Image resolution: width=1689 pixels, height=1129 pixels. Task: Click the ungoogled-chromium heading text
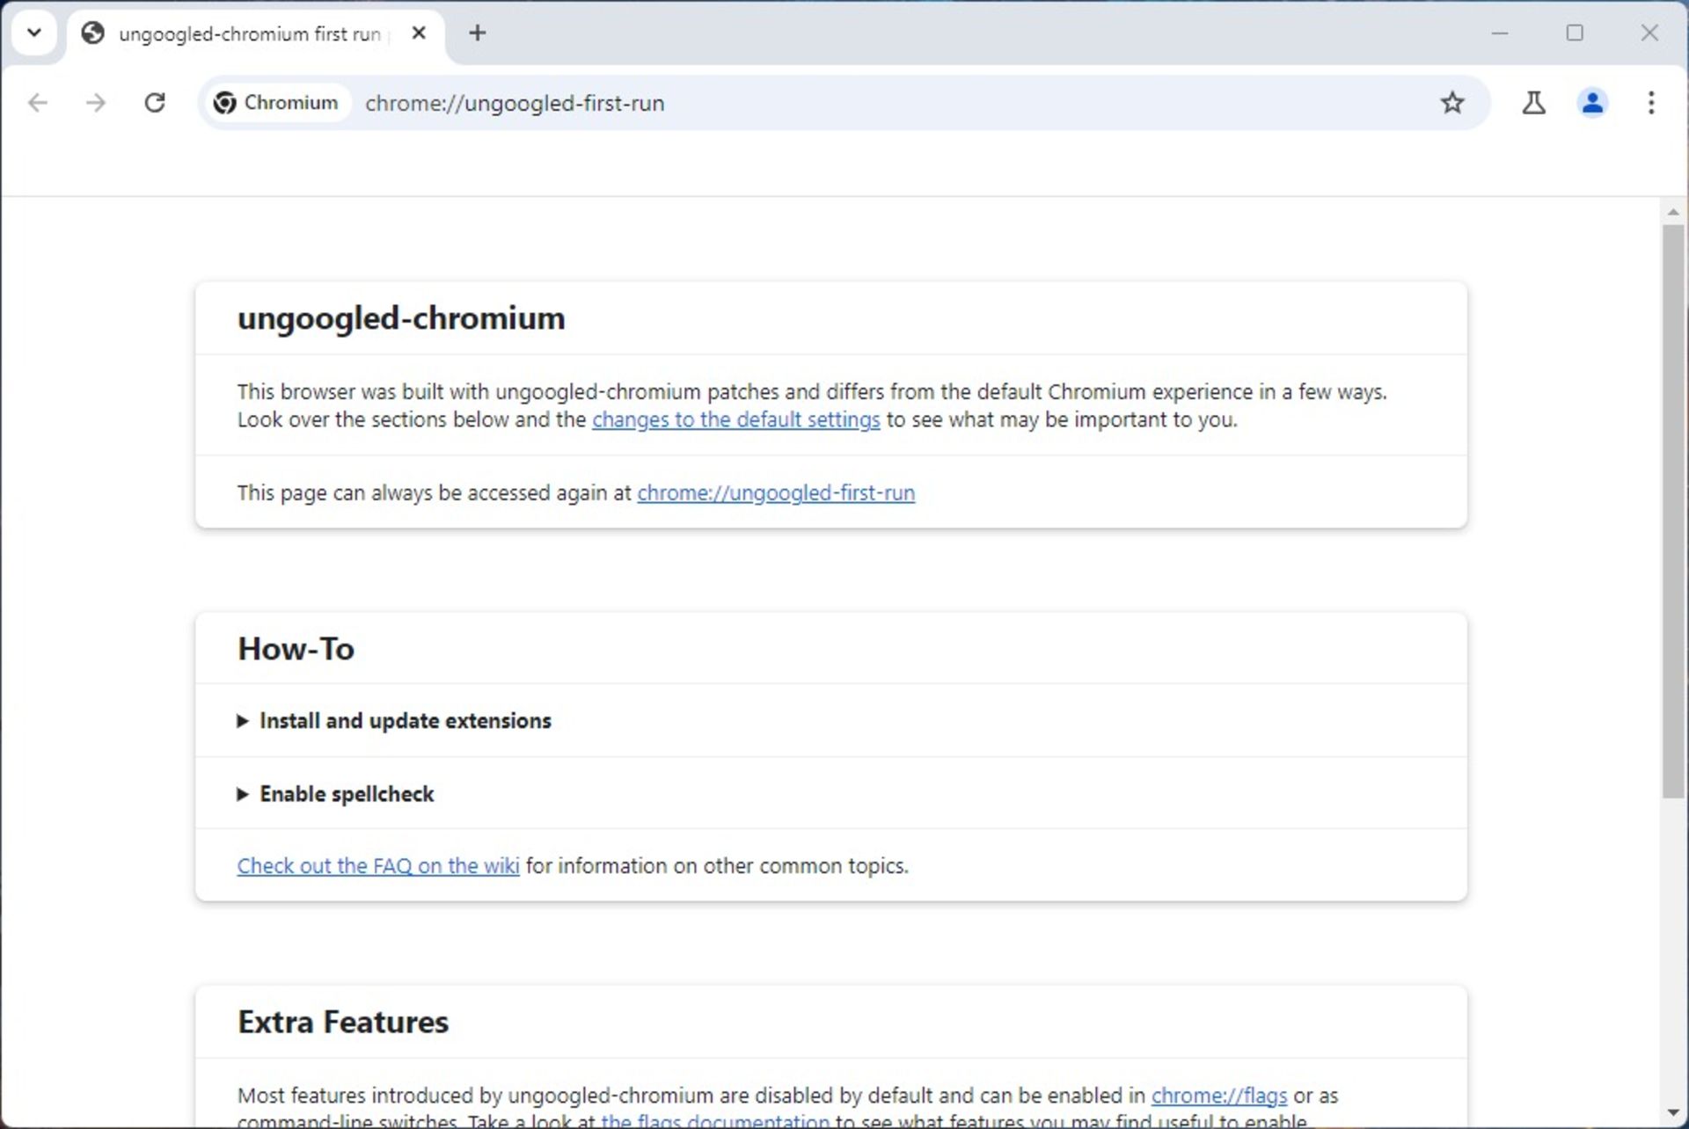click(x=401, y=318)
